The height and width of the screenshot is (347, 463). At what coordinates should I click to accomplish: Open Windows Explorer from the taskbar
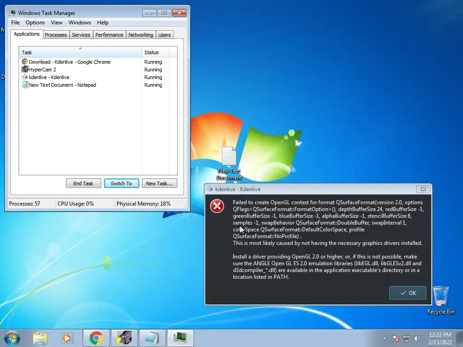[40, 338]
